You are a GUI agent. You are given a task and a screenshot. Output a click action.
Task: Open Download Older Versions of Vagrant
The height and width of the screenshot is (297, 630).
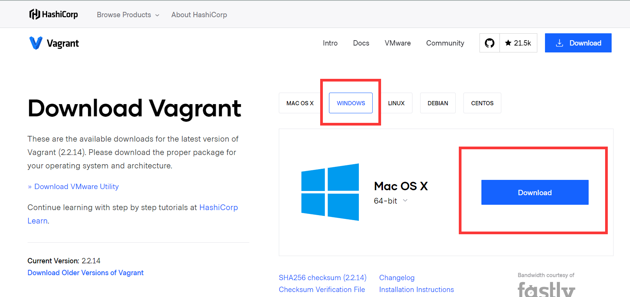(85, 273)
